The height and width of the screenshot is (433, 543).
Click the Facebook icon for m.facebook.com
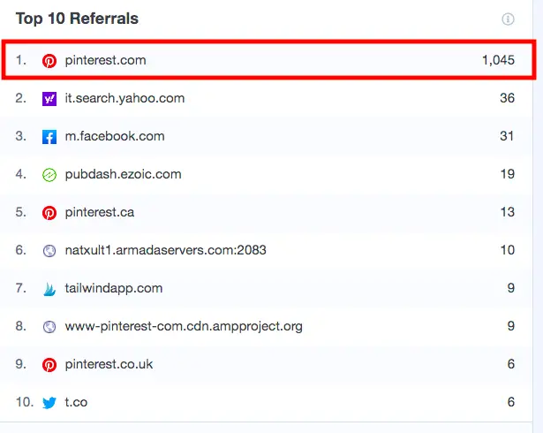49,137
